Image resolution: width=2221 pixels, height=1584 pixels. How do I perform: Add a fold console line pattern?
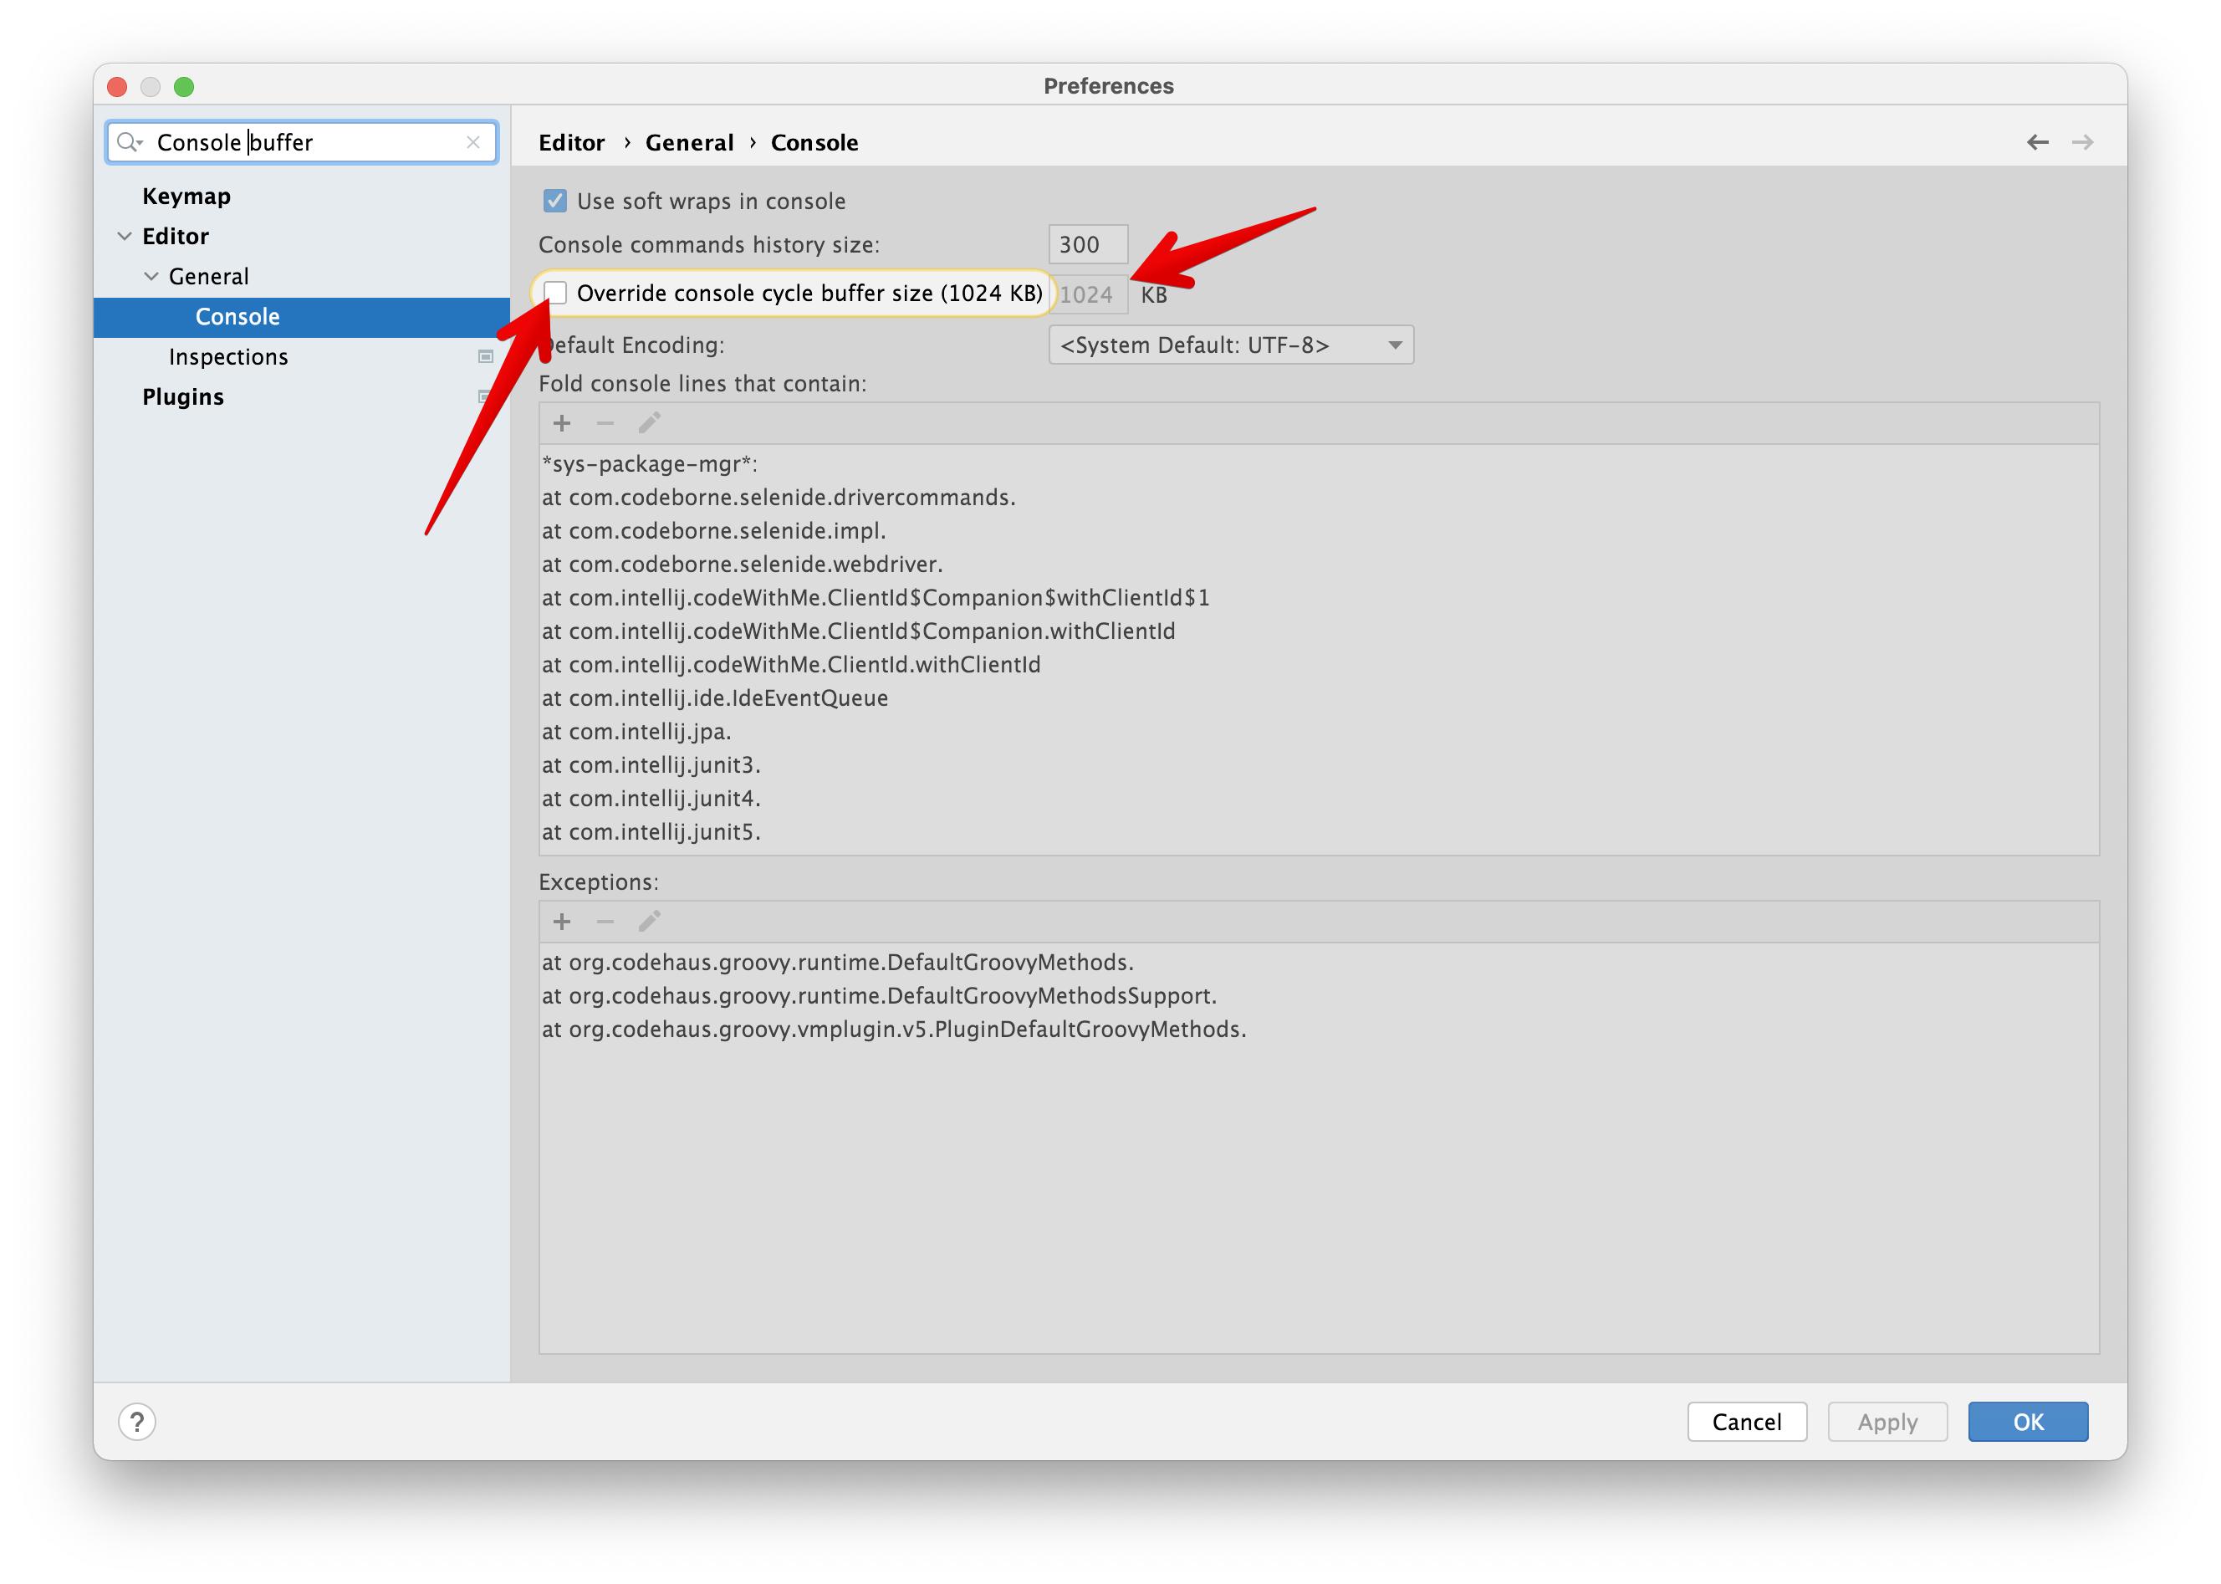coord(562,423)
